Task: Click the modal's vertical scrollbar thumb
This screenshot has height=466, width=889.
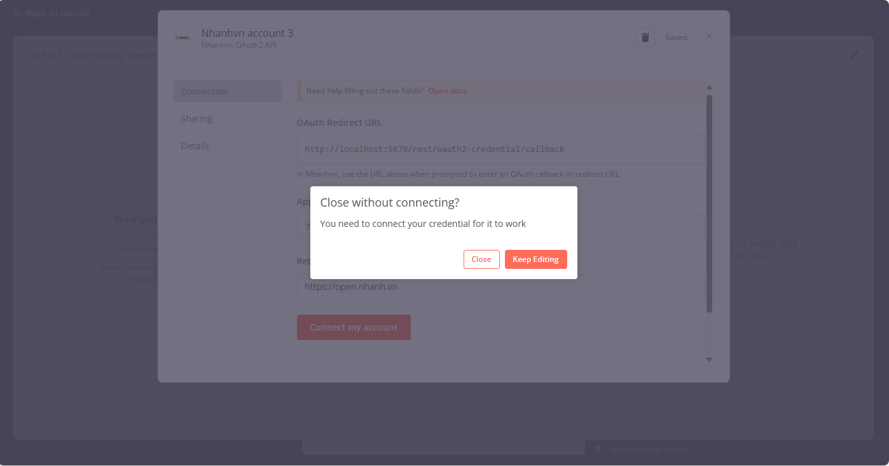Action: click(x=709, y=203)
